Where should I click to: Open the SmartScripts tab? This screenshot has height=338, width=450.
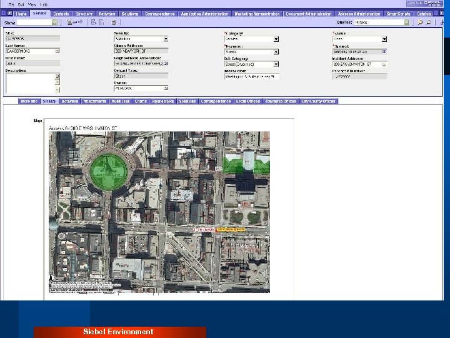(398, 14)
